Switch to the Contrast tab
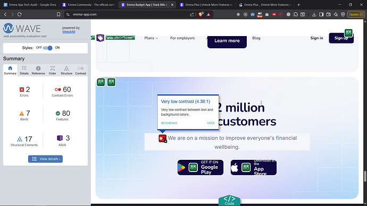The image size is (367, 206). [80, 70]
